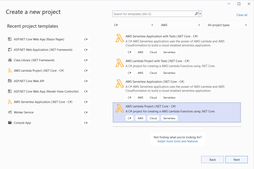Image resolution: width=254 pixels, height=169 pixels.
Task: Click the search magnifier icon
Action: pyautogui.click(x=196, y=14)
